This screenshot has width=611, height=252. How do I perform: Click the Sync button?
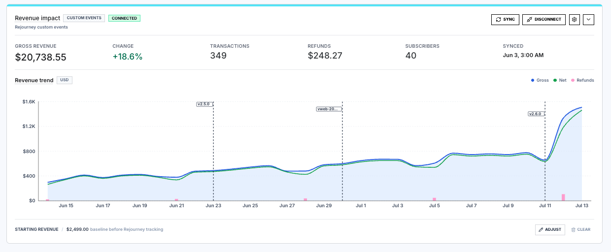coord(505,19)
